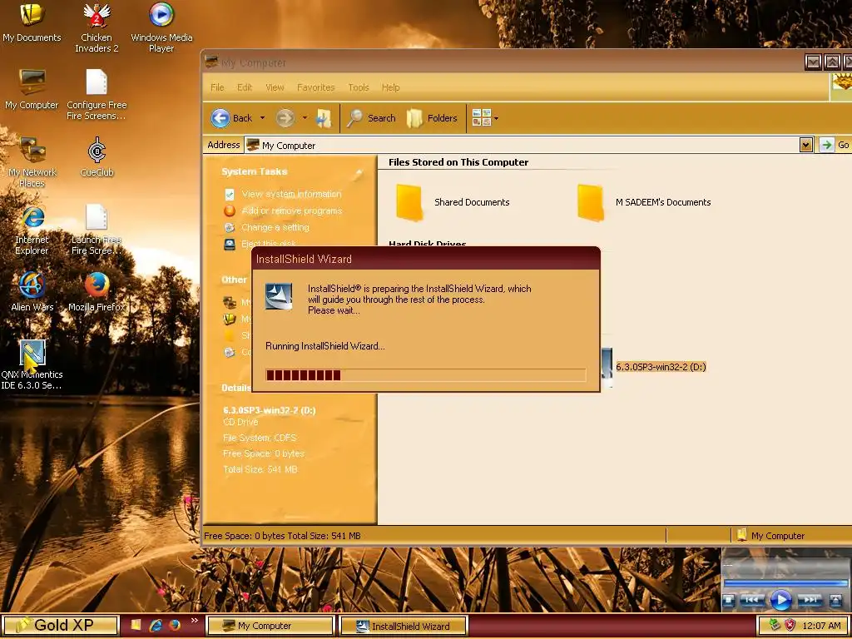Click the status bar Free Space text
This screenshot has width=852, height=639.
click(282, 536)
